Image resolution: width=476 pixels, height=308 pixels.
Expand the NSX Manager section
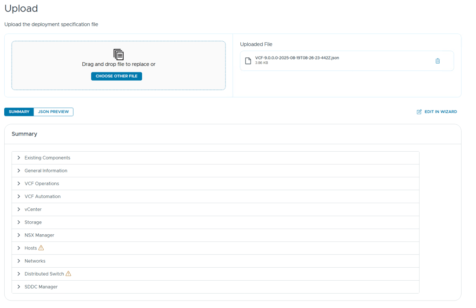(19, 235)
